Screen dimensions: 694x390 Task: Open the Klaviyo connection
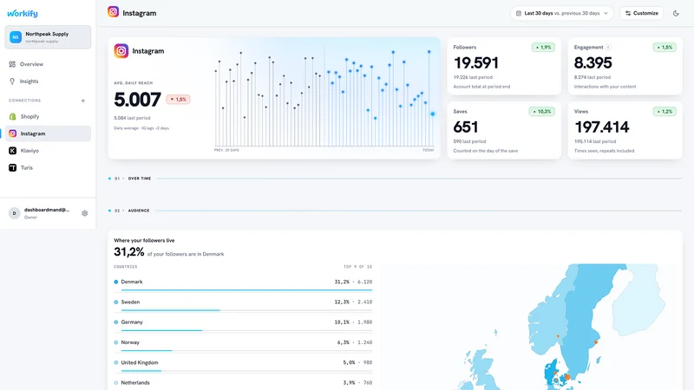click(48, 151)
